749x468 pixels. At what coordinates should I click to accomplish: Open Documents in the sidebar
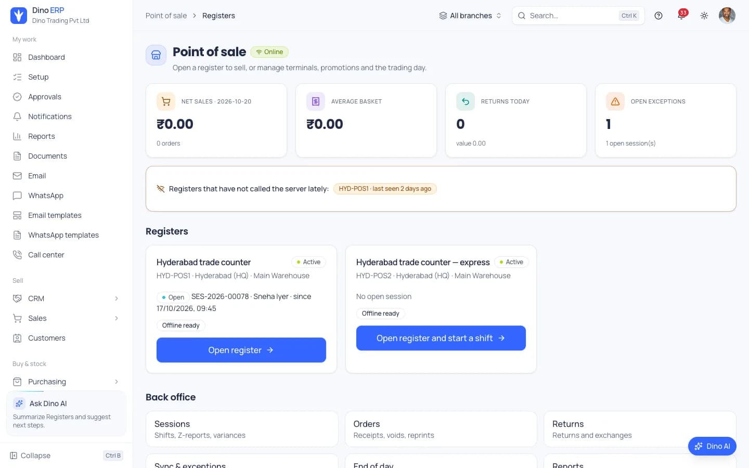(x=66, y=156)
